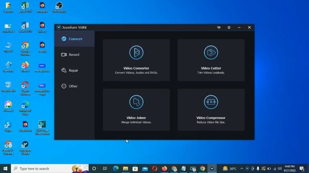Viewport: 309px width, 173px height.
Task: Minimize the Joyoshare VidKit window
Action: 239,27
